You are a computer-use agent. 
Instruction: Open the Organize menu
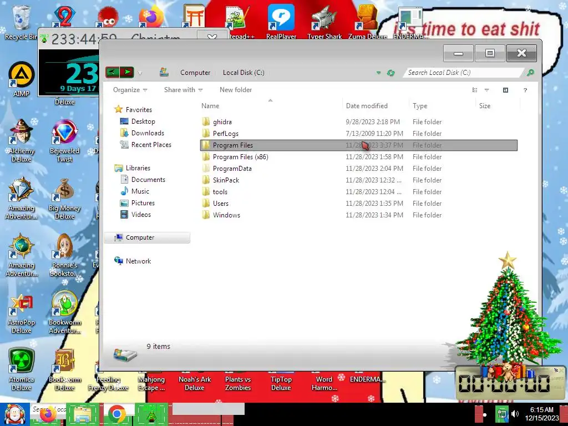point(130,90)
